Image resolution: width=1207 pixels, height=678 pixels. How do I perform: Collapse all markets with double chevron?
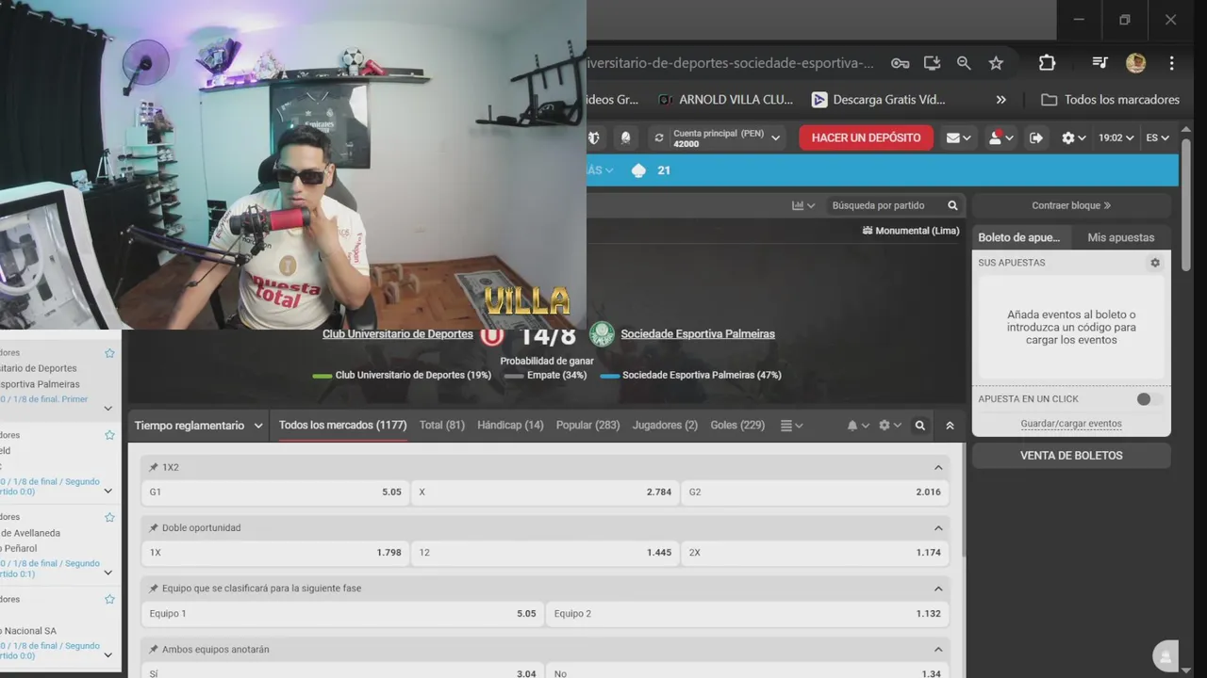pos(950,426)
